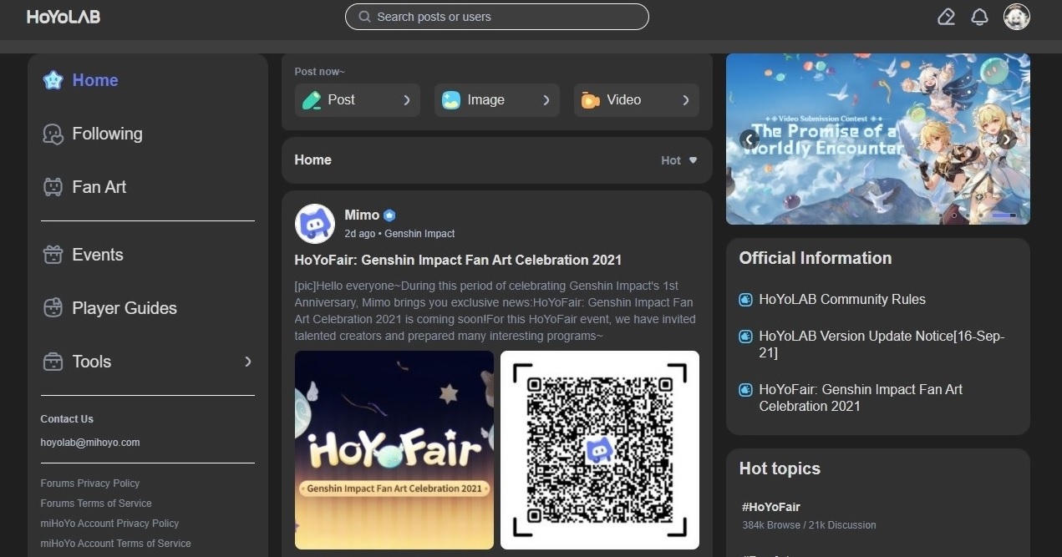Open the notifications bell
This screenshot has height=557, width=1062.
979,17
